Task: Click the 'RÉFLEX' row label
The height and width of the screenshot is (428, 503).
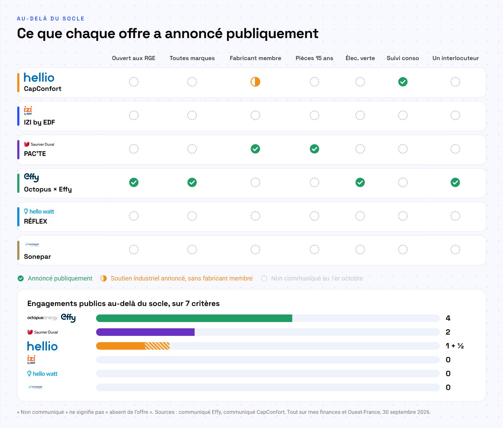Action: coord(36,221)
